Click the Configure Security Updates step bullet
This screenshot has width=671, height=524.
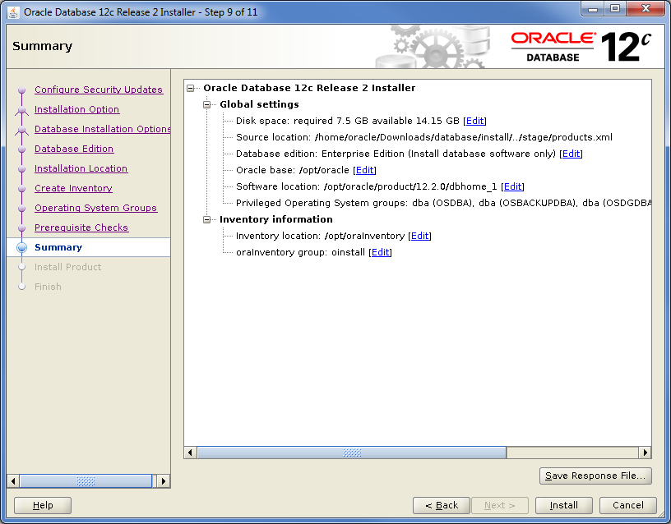pyautogui.click(x=22, y=90)
